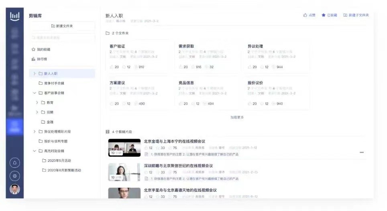This screenshot has width=387, height=211.
Task: Click the thumbs-up 点赞 icon in the header
Action: pos(305,15)
